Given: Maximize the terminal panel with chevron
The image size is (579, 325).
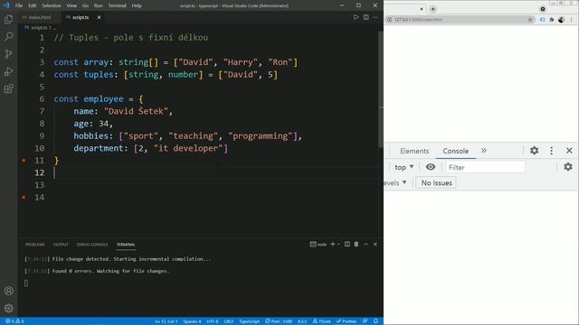Looking at the screenshot, I should pyautogui.click(x=365, y=245).
